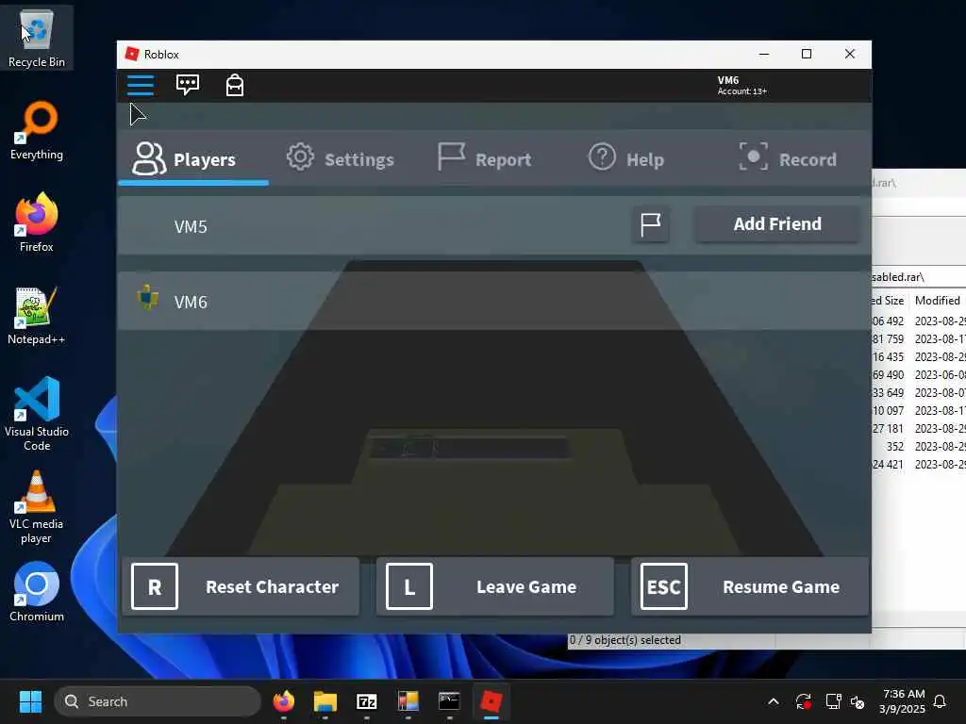Click the 27 181 size row in 7-Zip
This screenshot has height=724, width=966.
(919, 429)
